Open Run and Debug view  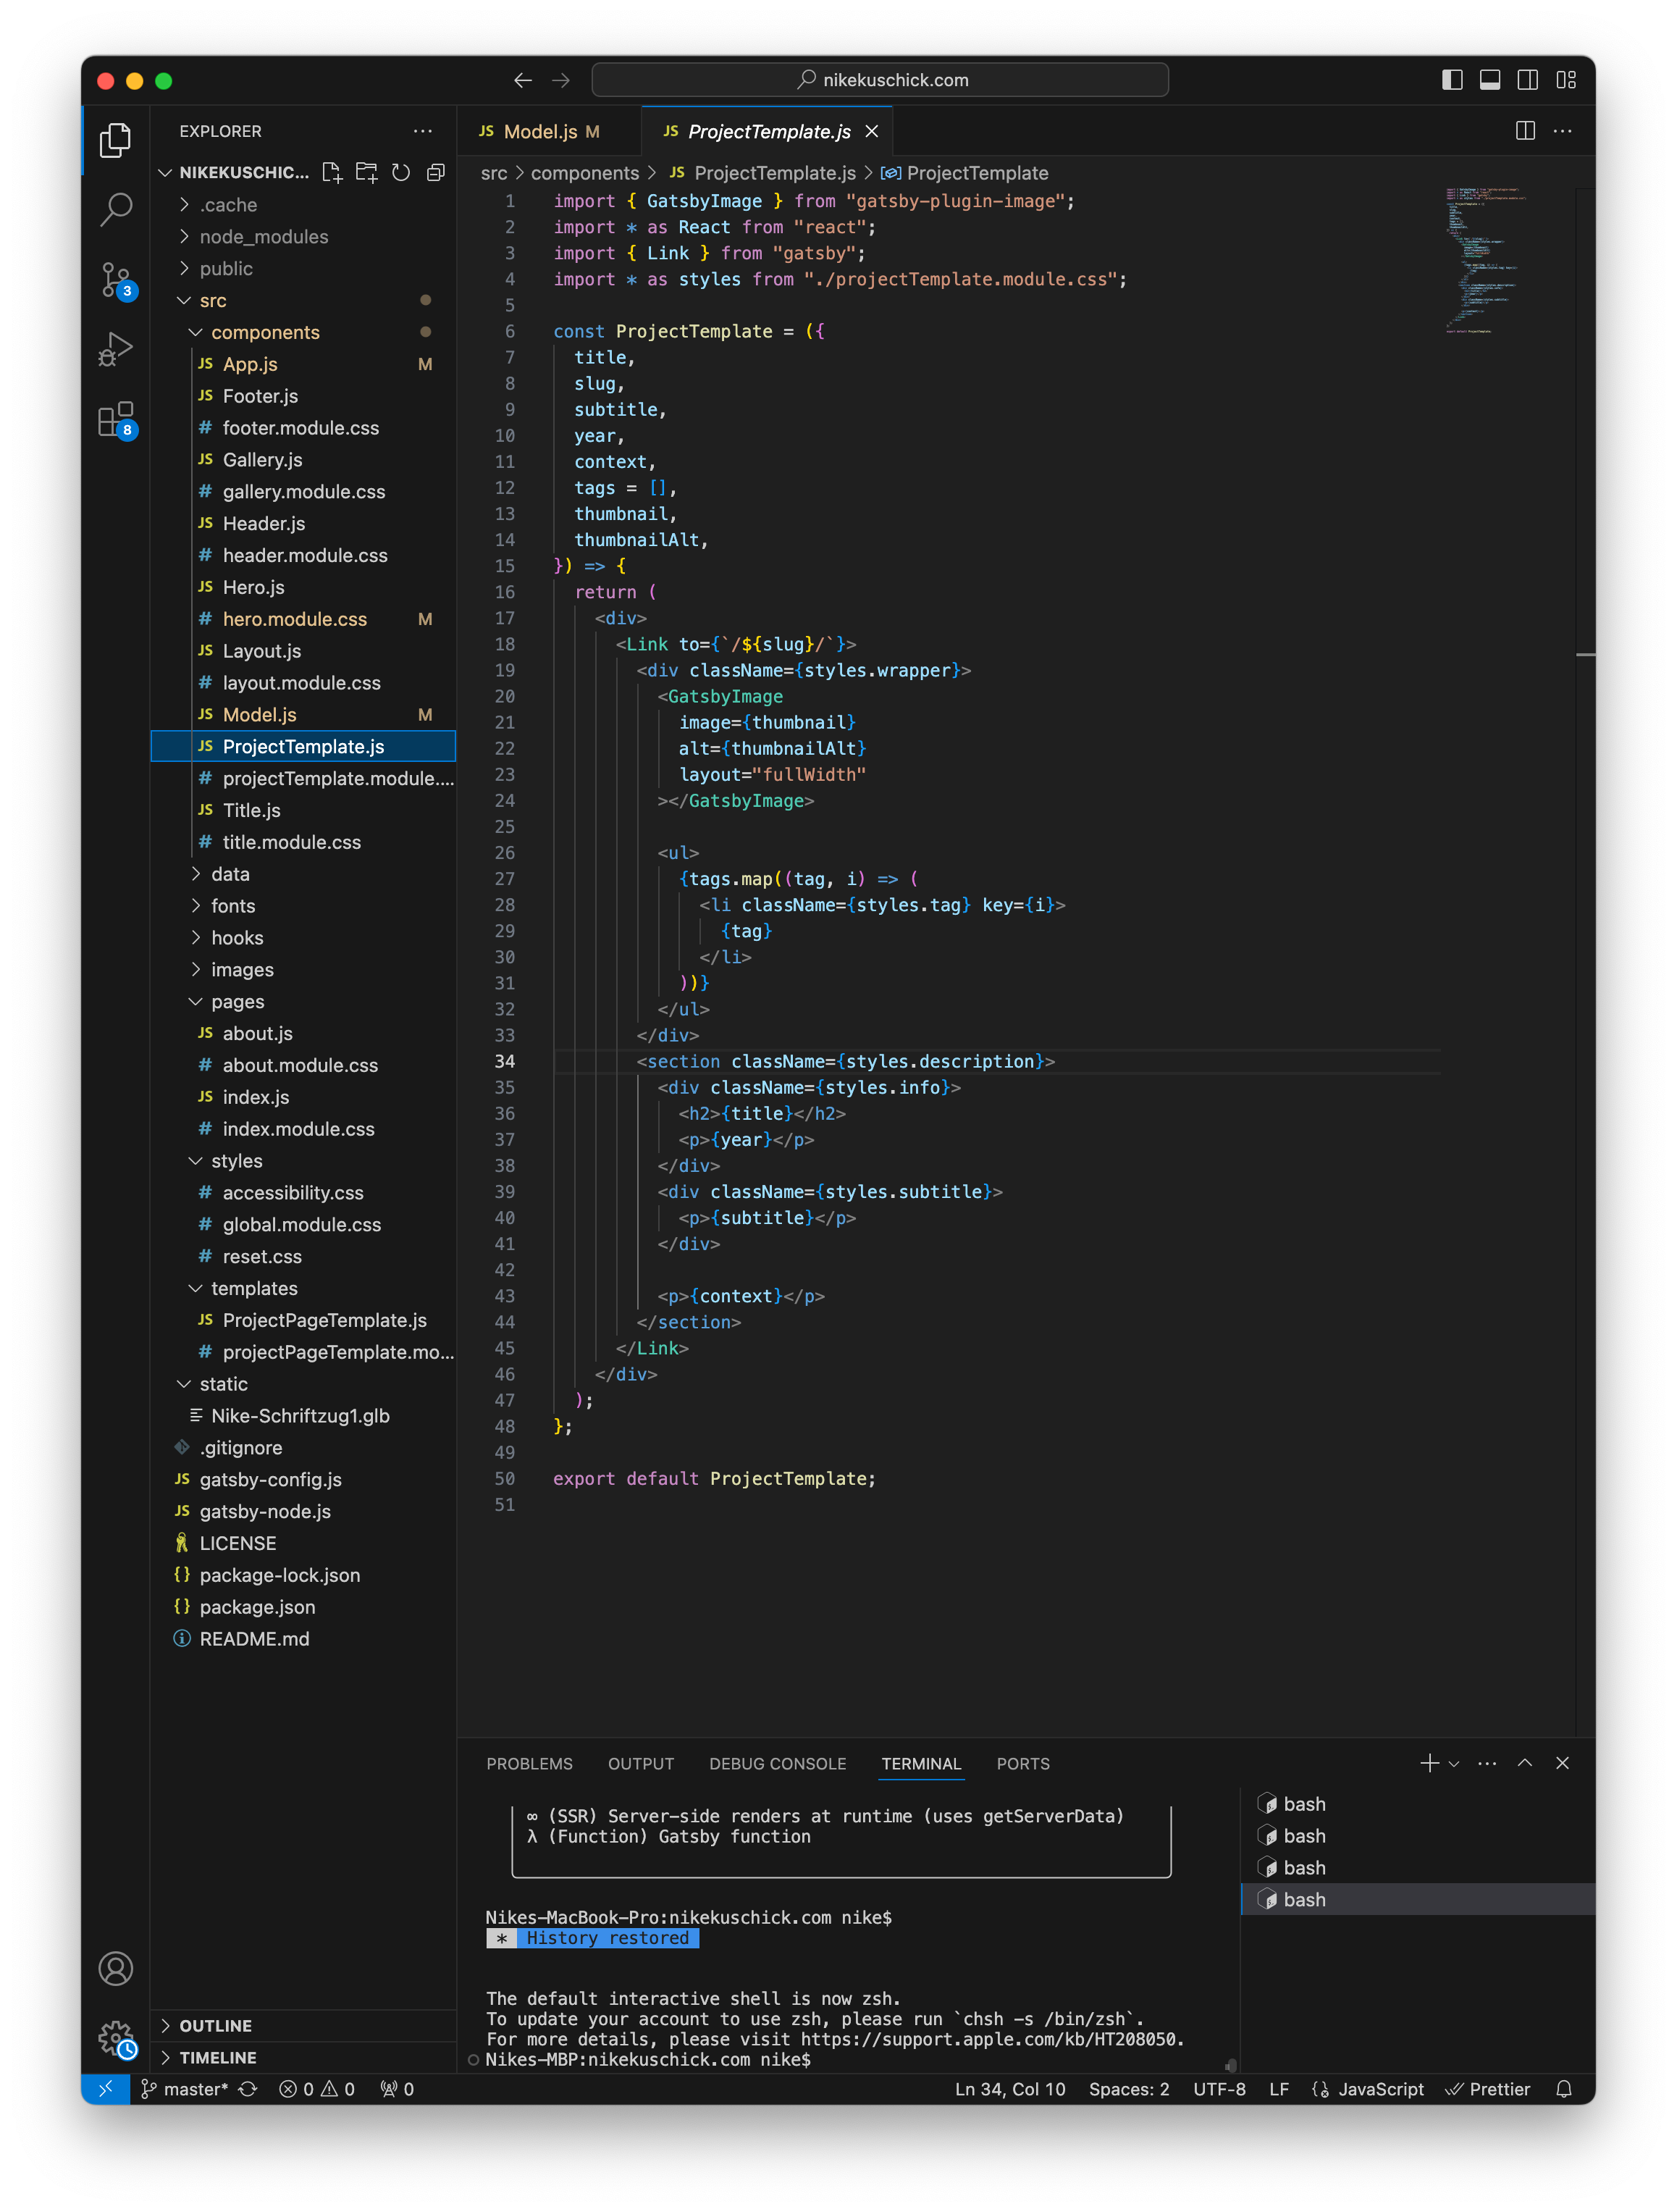(116, 349)
